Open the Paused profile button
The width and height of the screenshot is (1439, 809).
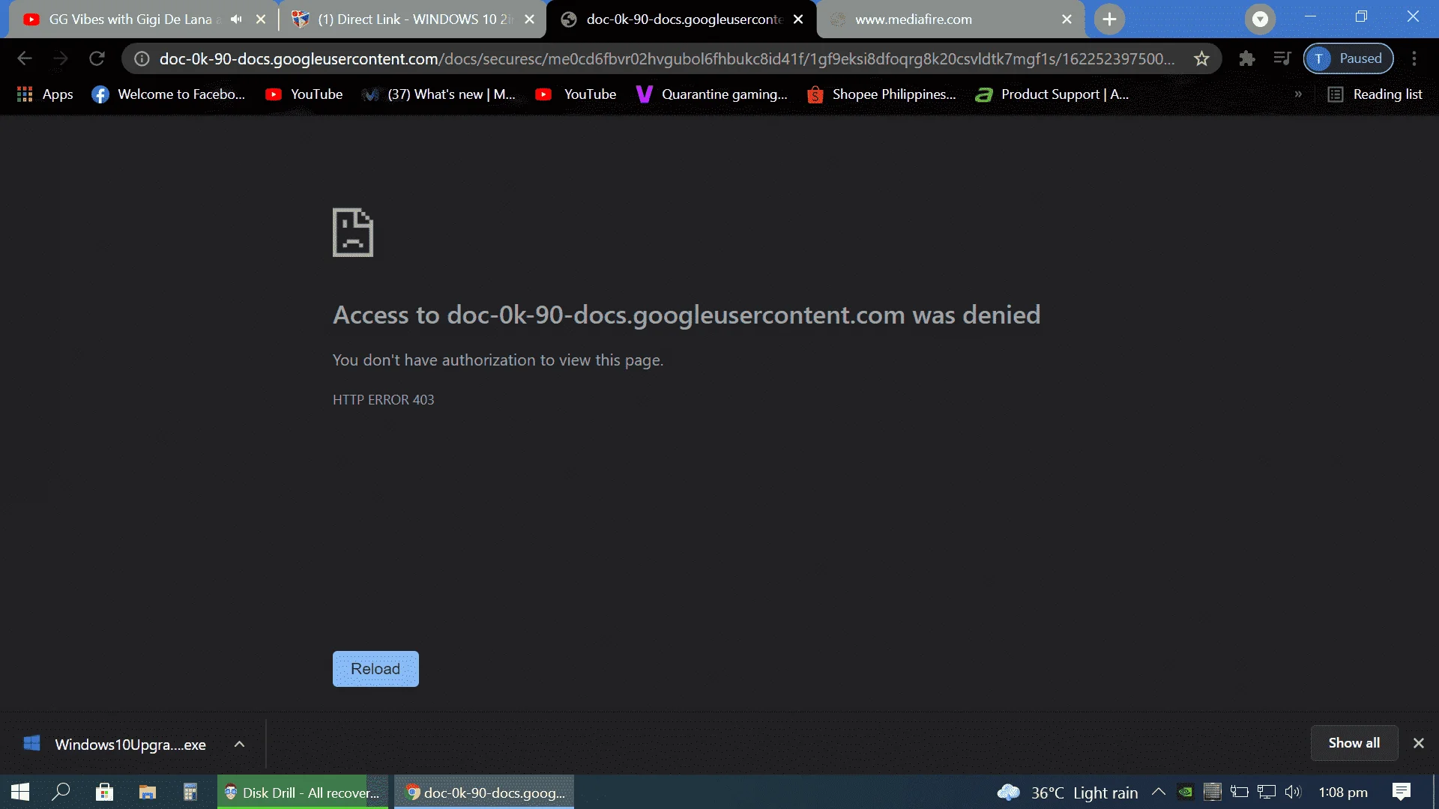pos(1348,58)
